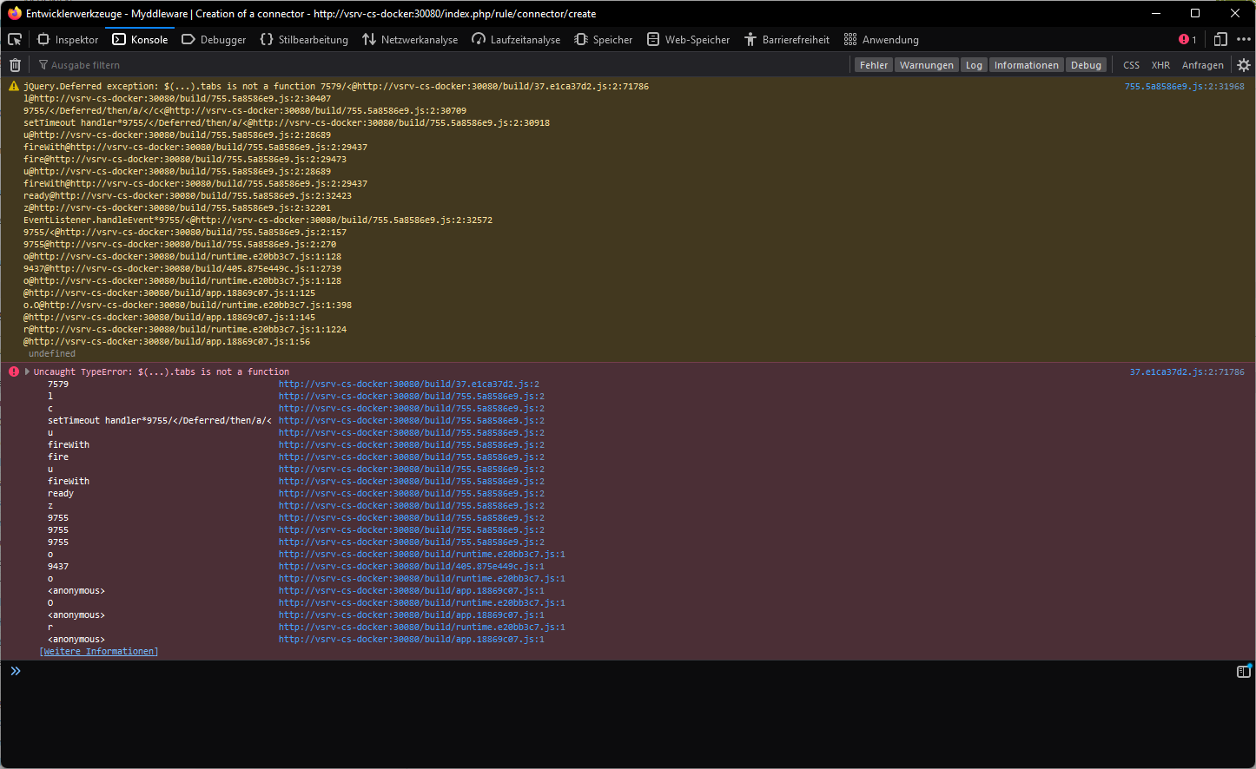Screen dimensions: 1256x769
Task: Clear the console output with trash icon
Action: [x=15, y=64]
